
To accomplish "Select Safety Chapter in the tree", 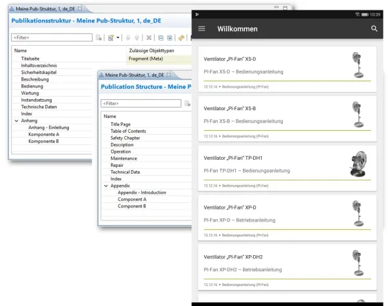I will point(126,138).
